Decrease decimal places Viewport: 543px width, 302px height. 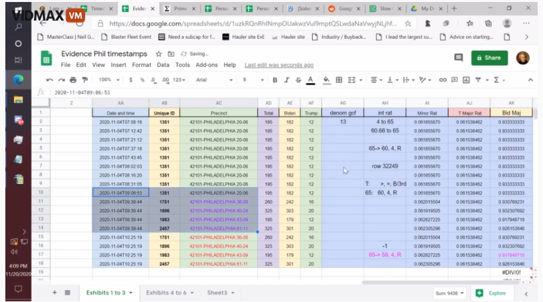coord(153,80)
